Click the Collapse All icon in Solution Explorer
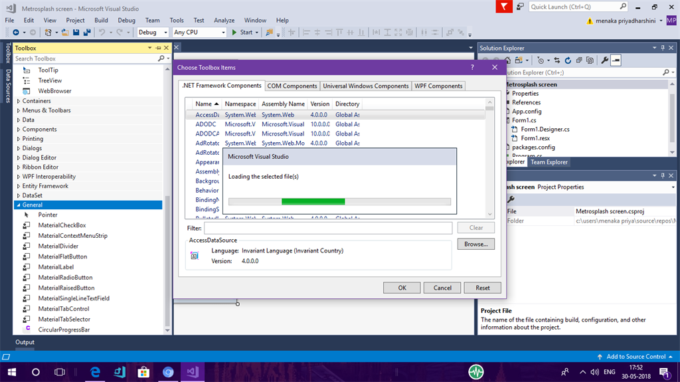The image size is (680, 382). [579, 60]
